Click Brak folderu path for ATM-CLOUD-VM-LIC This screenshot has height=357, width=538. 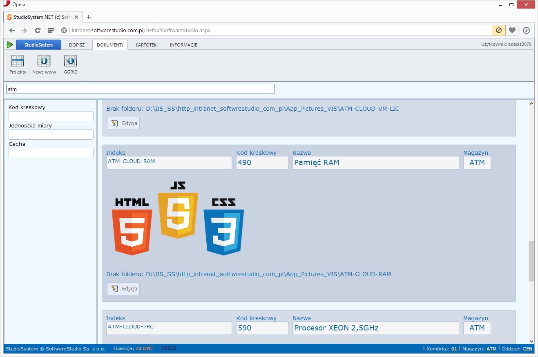point(253,109)
